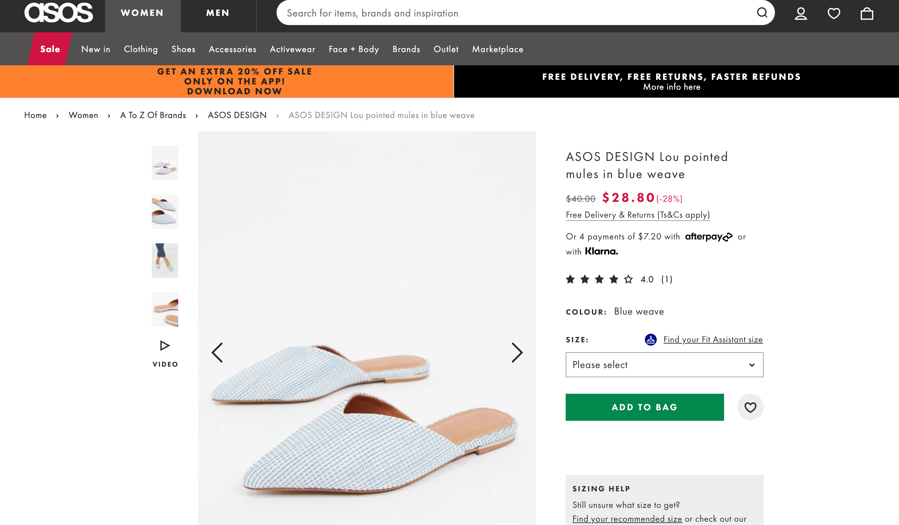Go to ASOS DESIGN breadcrumb
The width and height of the screenshot is (899, 525).
[x=237, y=115]
